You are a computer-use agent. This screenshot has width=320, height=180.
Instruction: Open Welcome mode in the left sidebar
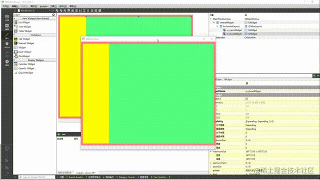[7, 17]
